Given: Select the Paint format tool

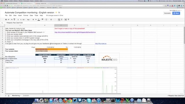Looking at the screenshot, I should click(14, 20).
